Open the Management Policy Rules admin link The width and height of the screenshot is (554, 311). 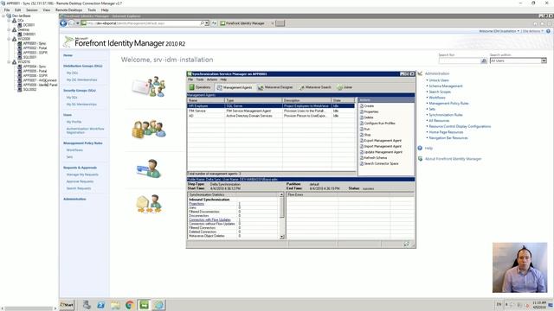coord(448,104)
